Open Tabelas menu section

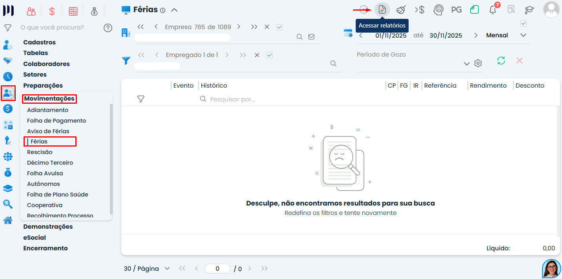point(36,53)
